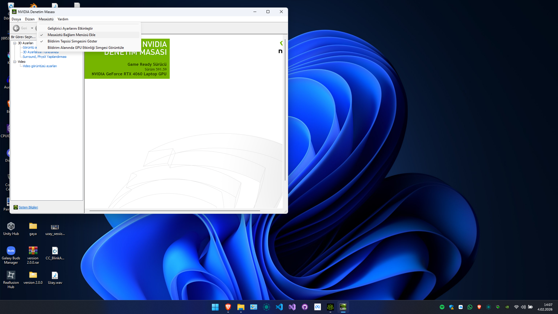This screenshot has height=314, width=558.
Task: Launch Brave browser from taskbar
Action: (228, 307)
